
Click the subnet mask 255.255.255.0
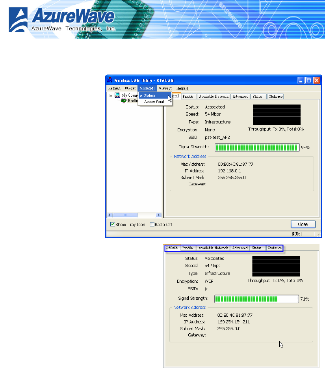click(x=232, y=177)
